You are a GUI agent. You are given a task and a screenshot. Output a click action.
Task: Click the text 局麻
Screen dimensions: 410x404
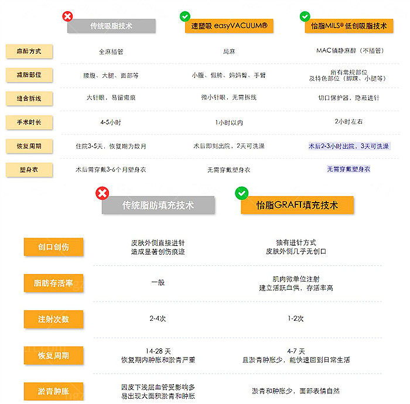point(229,52)
